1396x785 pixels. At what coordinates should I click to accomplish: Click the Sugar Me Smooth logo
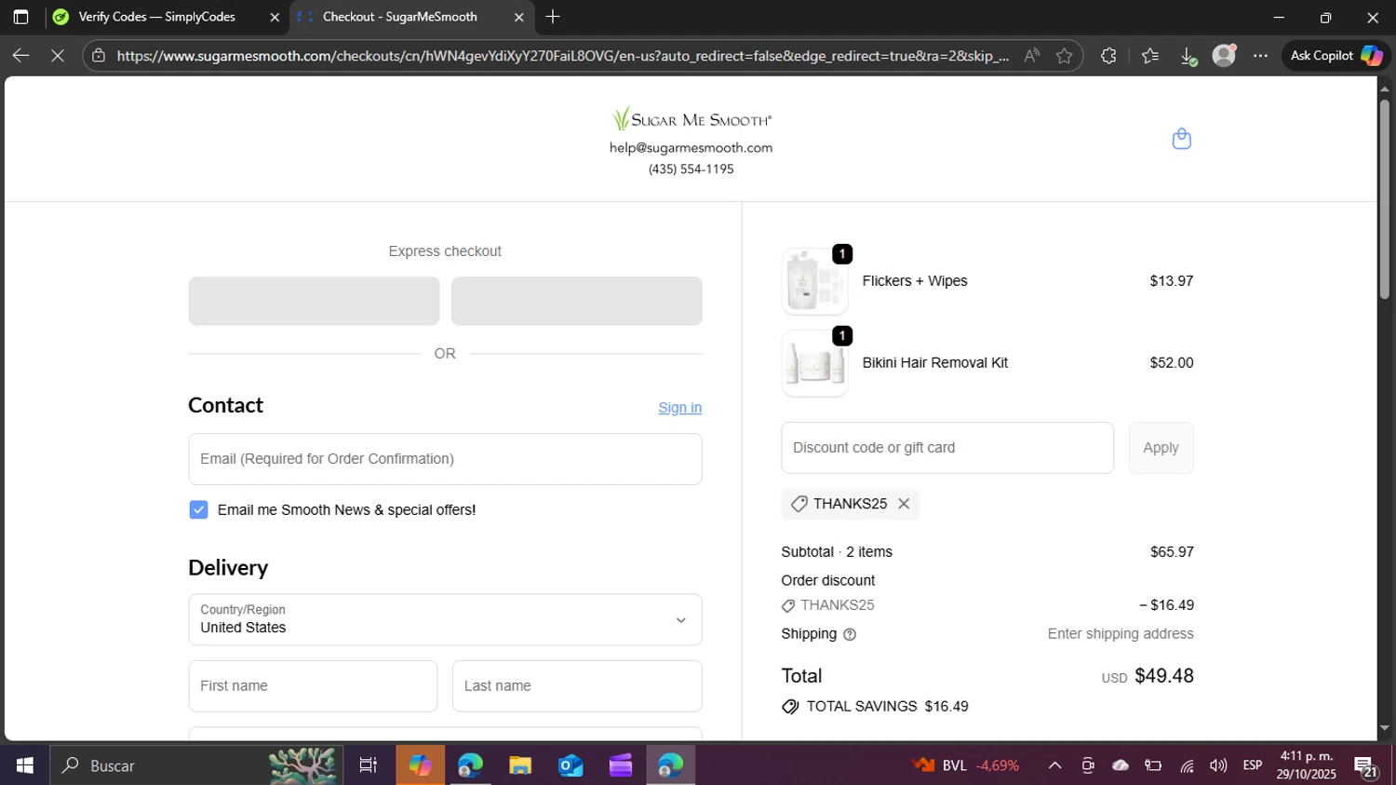point(691,119)
